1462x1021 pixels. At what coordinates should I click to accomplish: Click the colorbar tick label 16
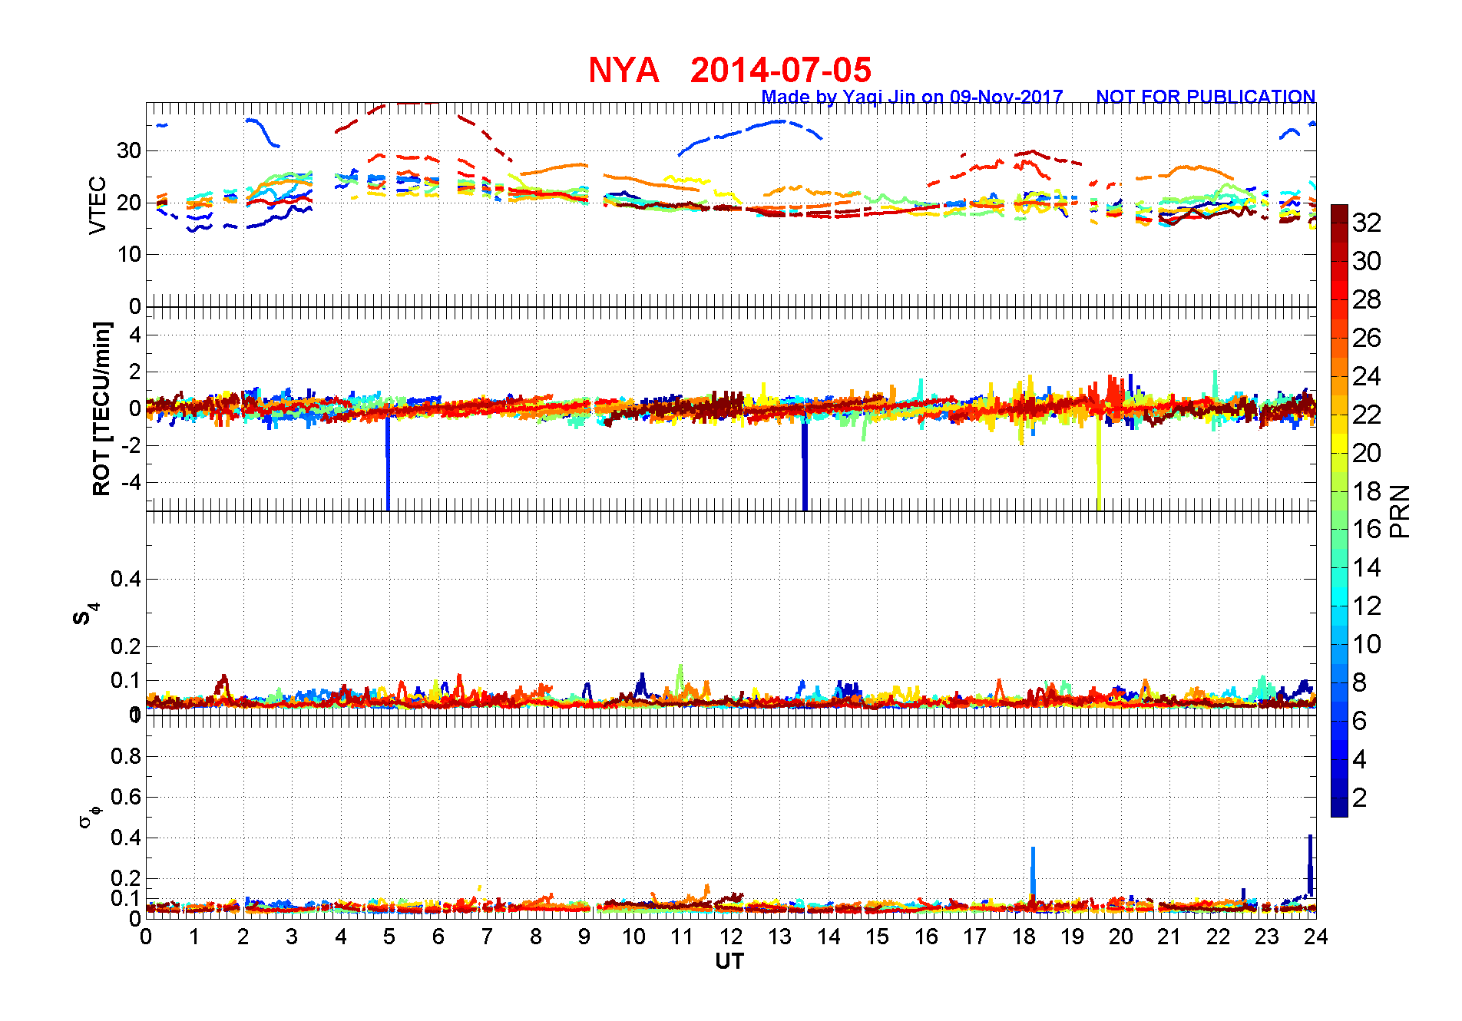click(x=1367, y=529)
